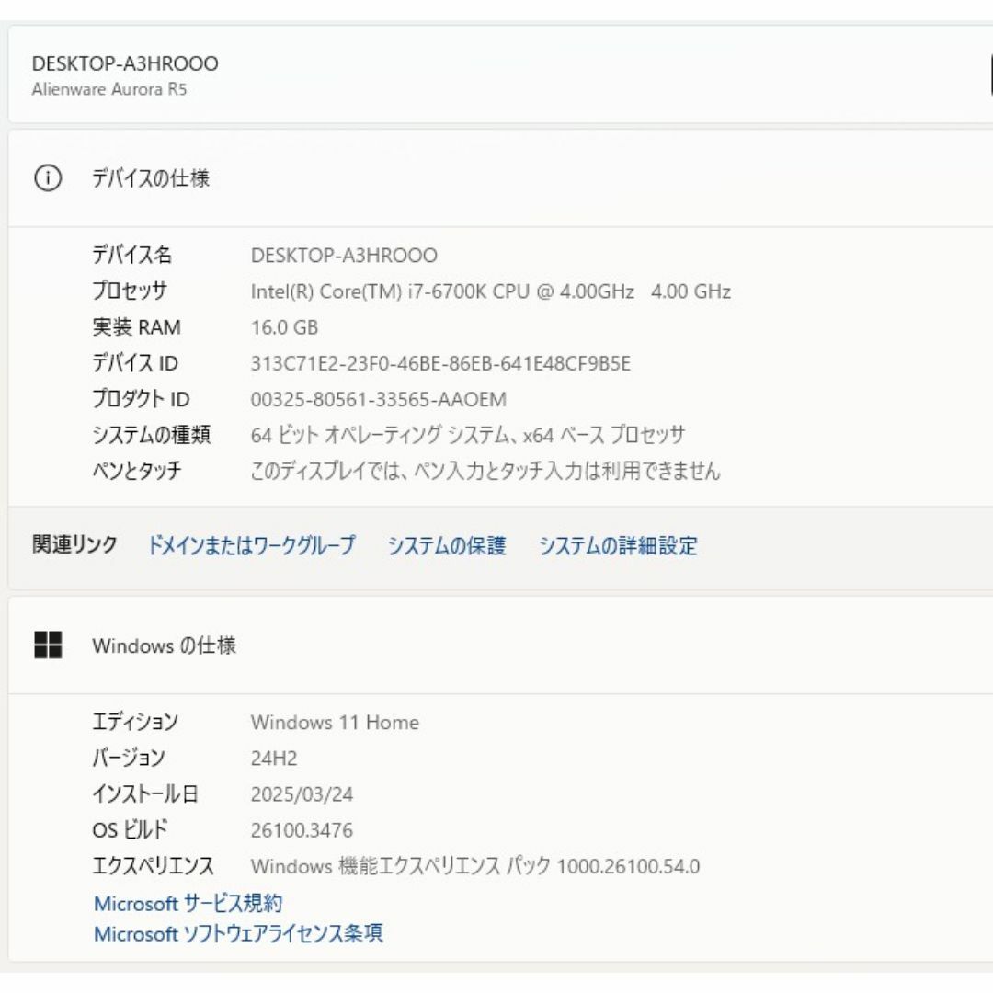Click the ペンとタッチ label
The height and width of the screenshot is (993, 993).
coord(137,471)
